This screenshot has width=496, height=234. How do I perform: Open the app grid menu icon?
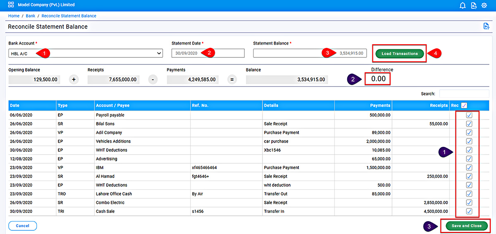pos(11,5)
